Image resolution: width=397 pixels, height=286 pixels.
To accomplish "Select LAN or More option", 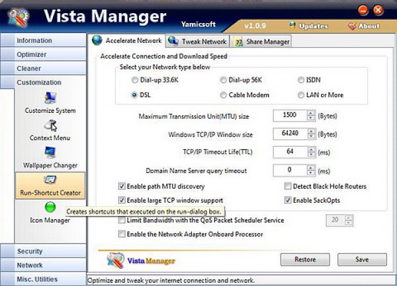I will click(x=300, y=95).
